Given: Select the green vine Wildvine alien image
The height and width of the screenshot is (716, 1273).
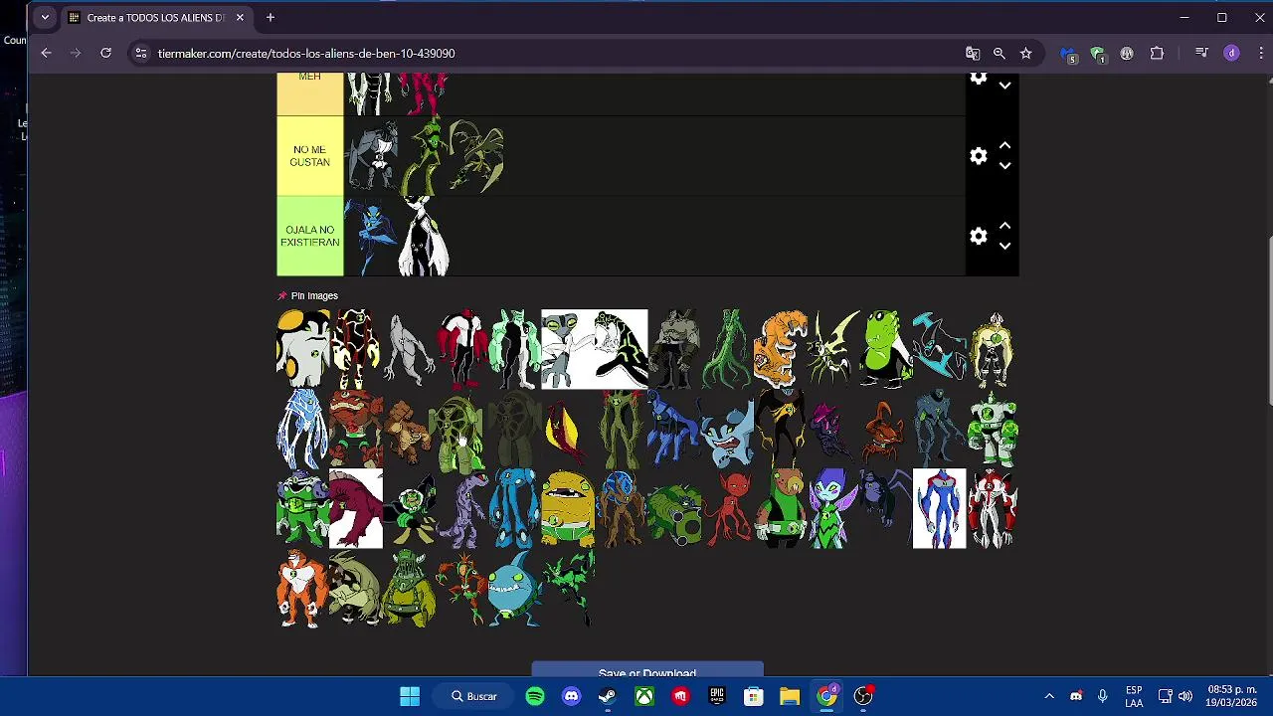Looking at the screenshot, I should pos(727,349).
